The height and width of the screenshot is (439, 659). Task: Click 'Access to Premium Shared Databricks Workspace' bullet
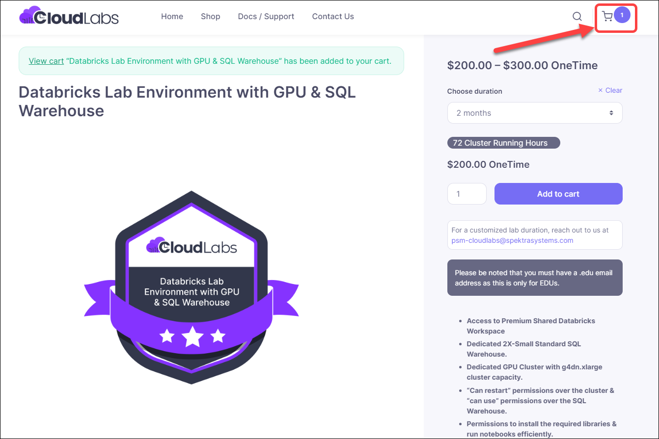[531, 326]
